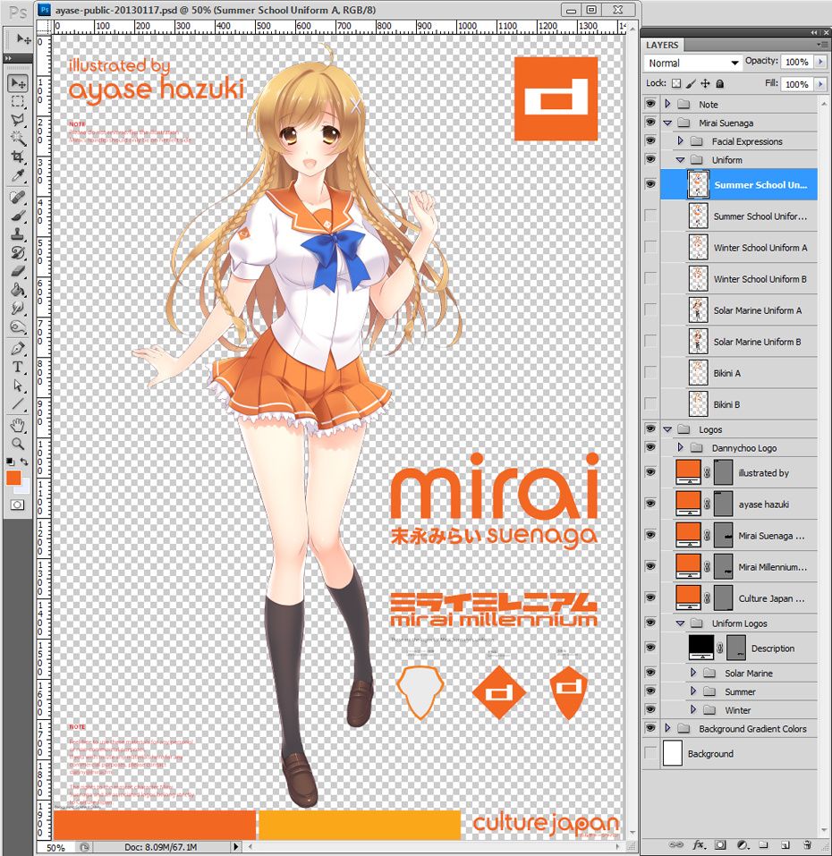Show the Background layer
Screen dimensions: 832x856
coord(650,754)
